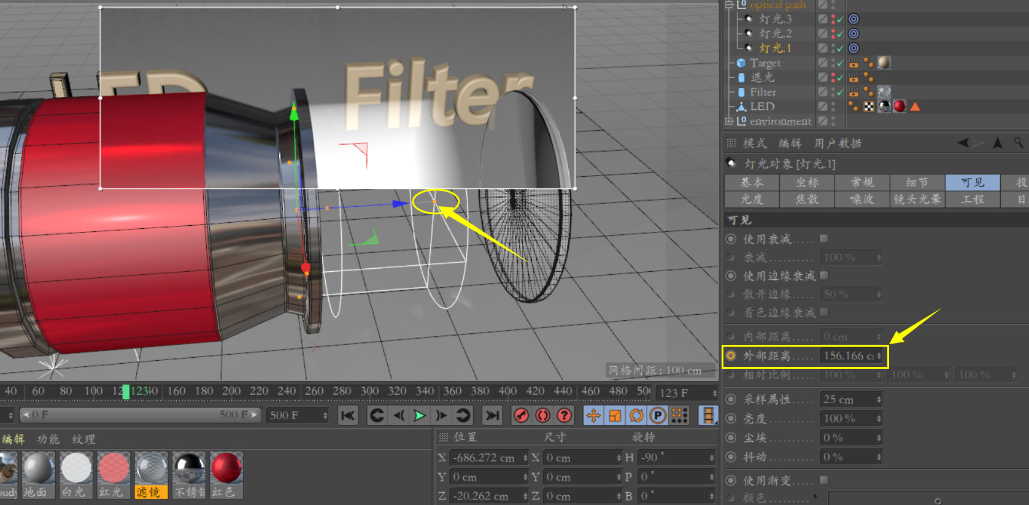Screen dimensions: 1029x505
Task: Switch to the 可见 tab
Action: tap(973, 182)
